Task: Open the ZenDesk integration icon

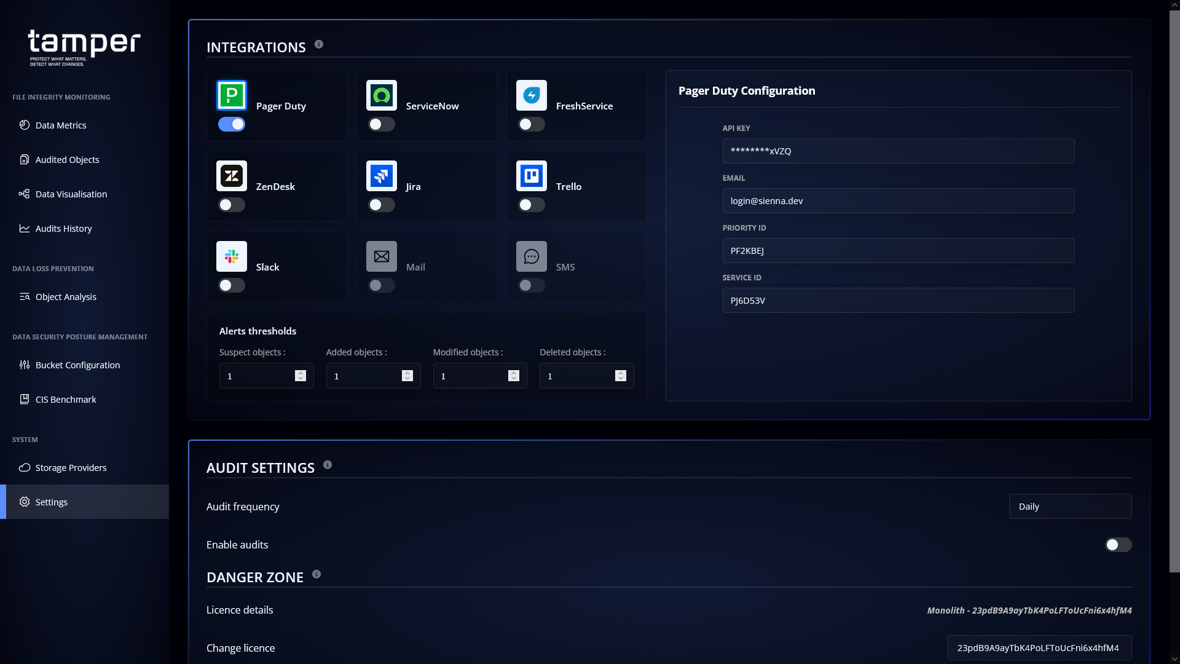Action: (231, 176)
